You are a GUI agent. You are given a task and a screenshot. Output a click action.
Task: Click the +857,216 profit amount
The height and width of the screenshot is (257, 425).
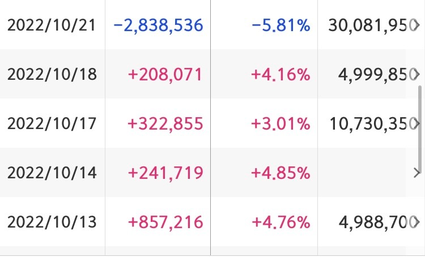coord(165,222)
